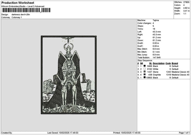Click the "Color changes:" label

coord(145,23)
